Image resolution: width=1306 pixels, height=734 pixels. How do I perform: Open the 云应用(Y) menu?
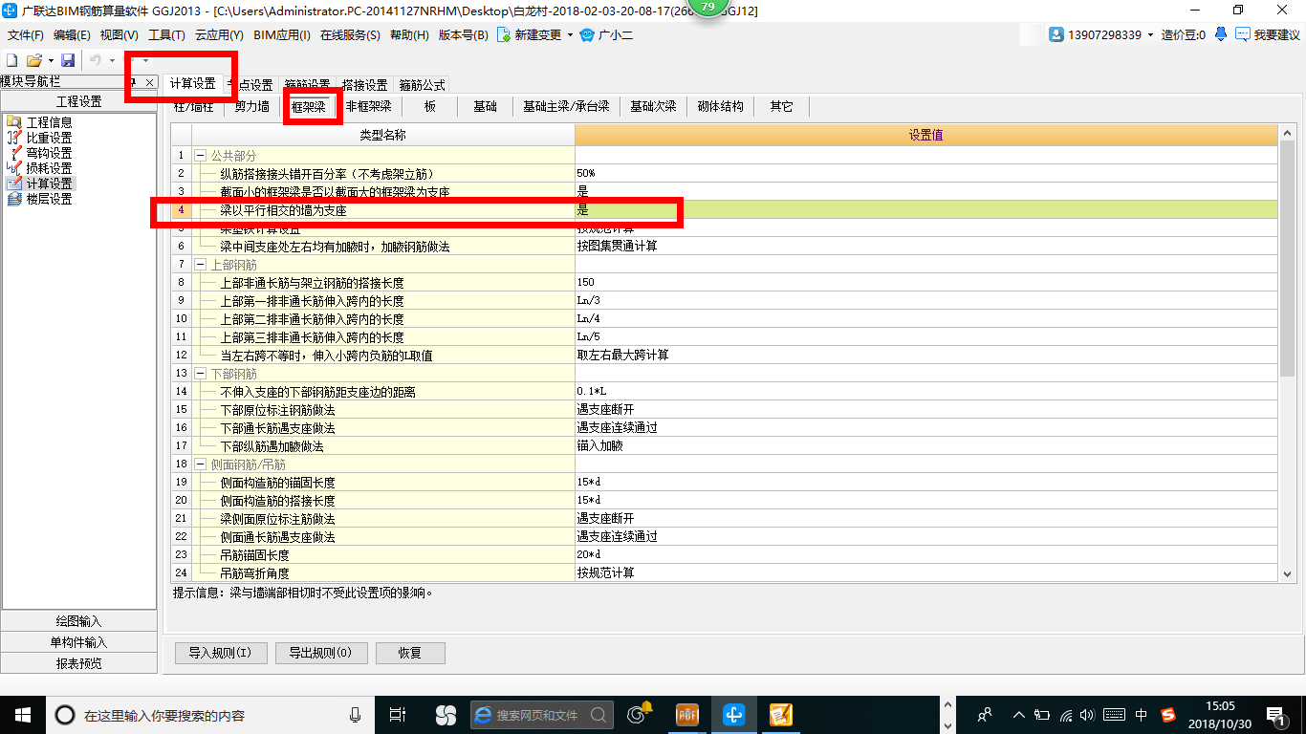[219, 35]
